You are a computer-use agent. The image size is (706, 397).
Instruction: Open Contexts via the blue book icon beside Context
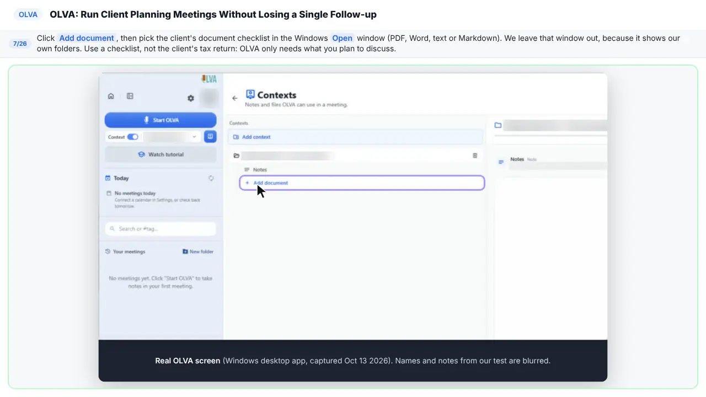(x=210, y=136)
